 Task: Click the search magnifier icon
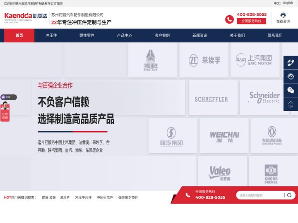[x=289, y=195]
